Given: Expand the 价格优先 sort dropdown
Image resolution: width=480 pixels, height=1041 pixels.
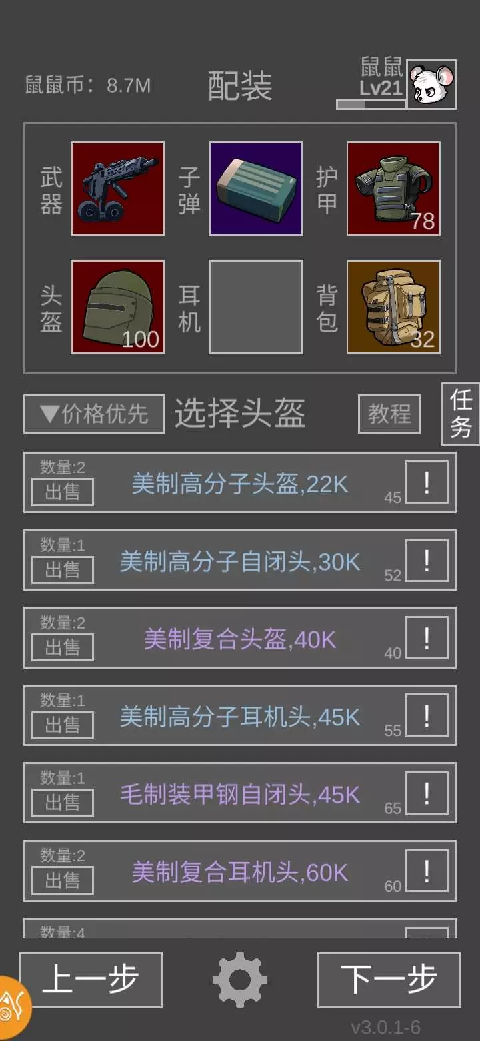Looking at the screenshot, I should (x=94, y=414).
